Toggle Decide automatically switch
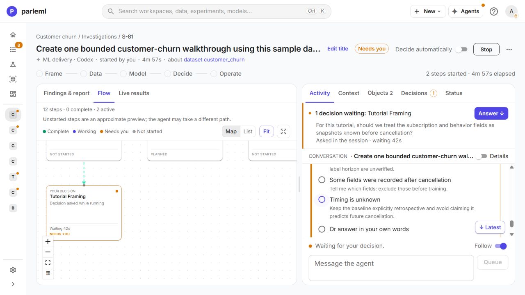Image resolution: width=525 pixels, height=295 pixels. [x=461, y=49]
